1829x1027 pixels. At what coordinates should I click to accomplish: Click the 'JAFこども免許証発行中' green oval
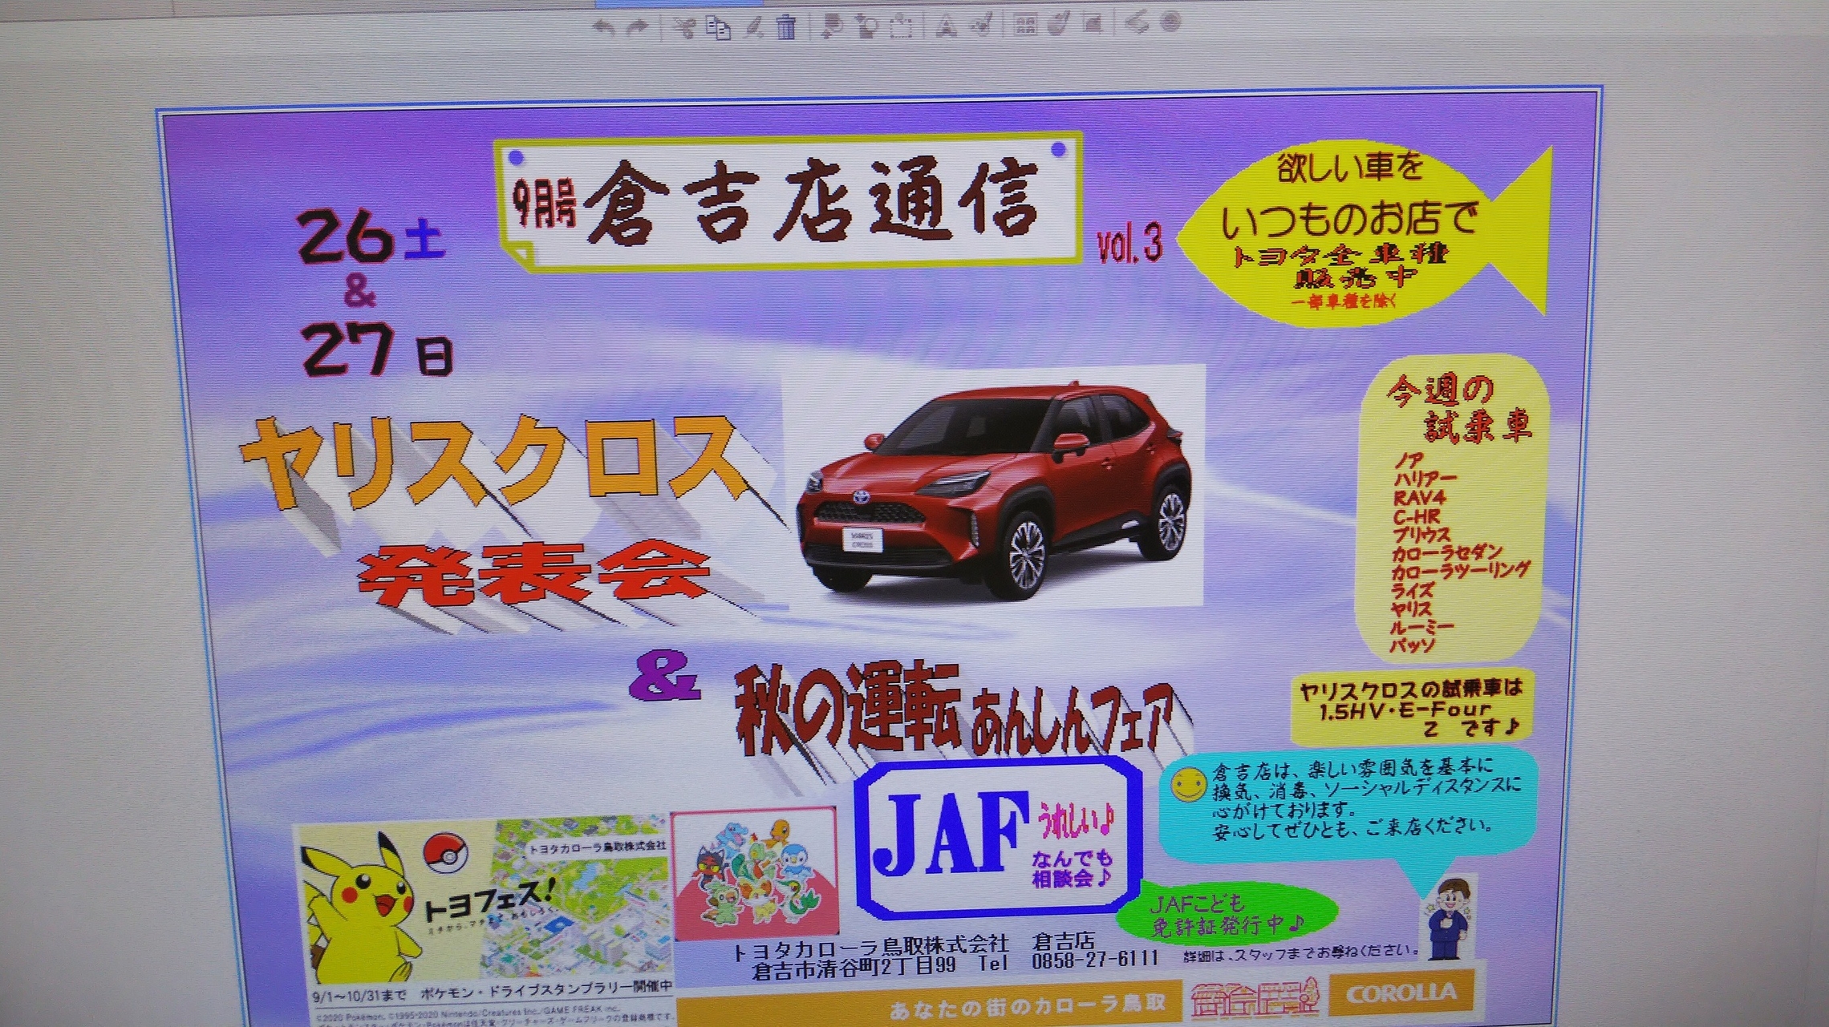[x=1227, y=914]
